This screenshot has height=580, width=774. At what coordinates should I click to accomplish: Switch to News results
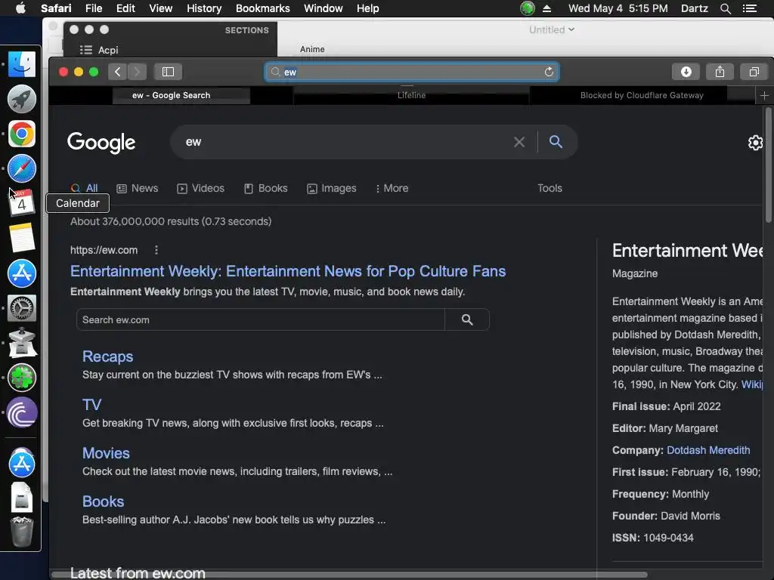click(138, 188)
